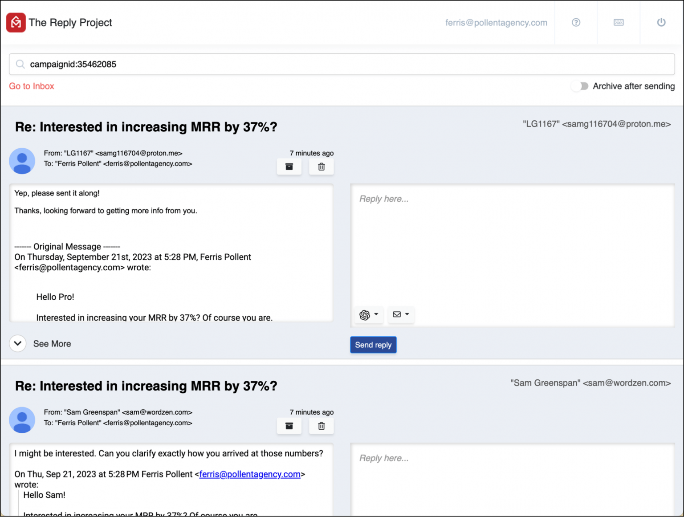Click the campaignid search field

(178, 64)
